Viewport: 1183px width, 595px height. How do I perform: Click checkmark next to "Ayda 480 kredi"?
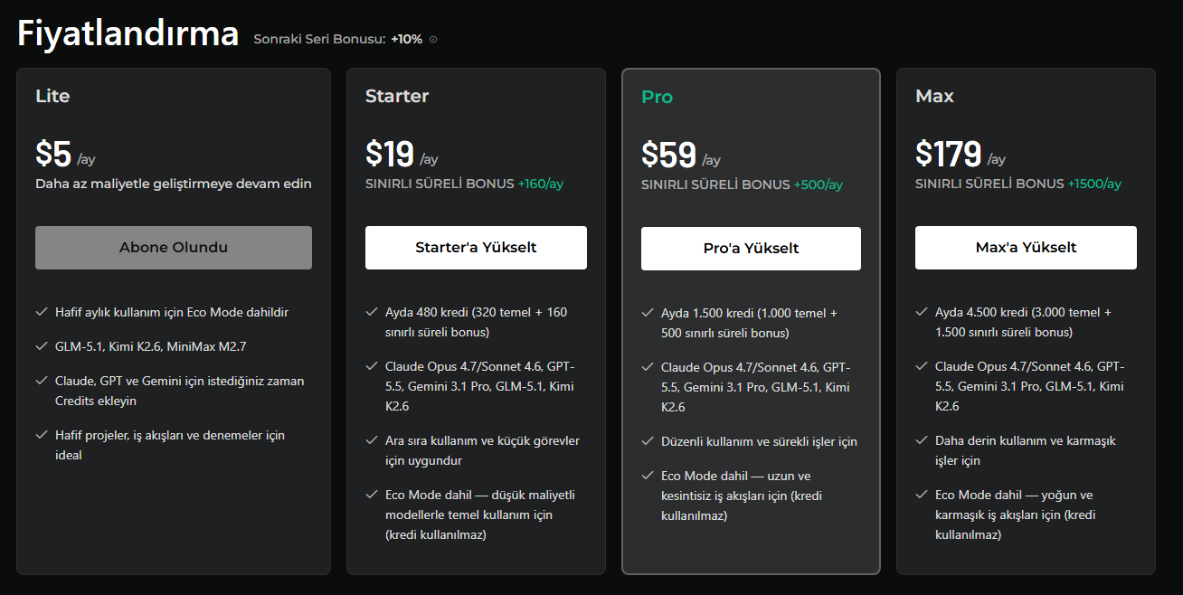coord(372,312)
